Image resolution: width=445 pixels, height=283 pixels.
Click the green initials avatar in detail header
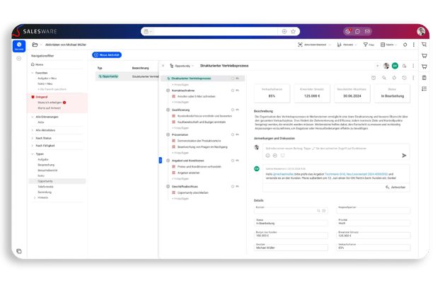[x=395, y=66]
